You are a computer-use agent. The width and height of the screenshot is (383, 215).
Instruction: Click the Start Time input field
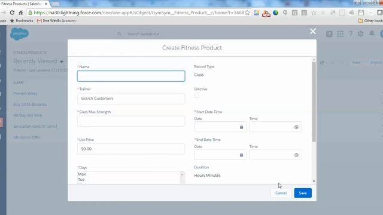(275, 127)
